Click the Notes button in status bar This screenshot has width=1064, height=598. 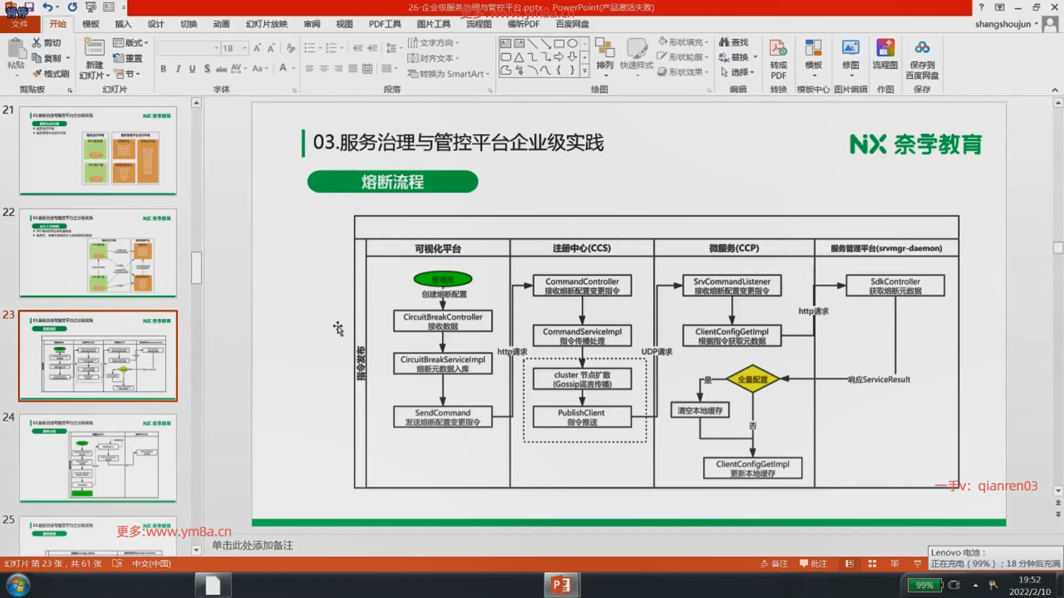tap(774, 564)
